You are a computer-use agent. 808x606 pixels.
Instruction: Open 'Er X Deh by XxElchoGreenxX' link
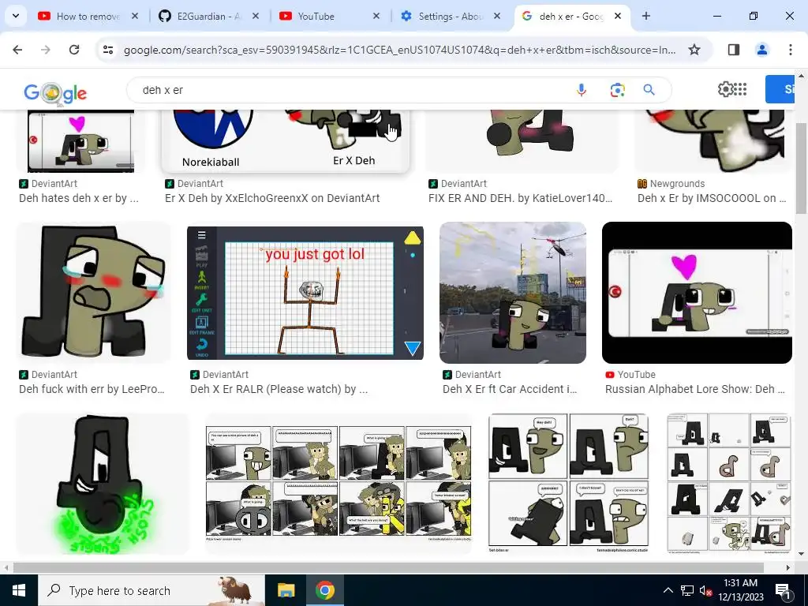(272, 198)
